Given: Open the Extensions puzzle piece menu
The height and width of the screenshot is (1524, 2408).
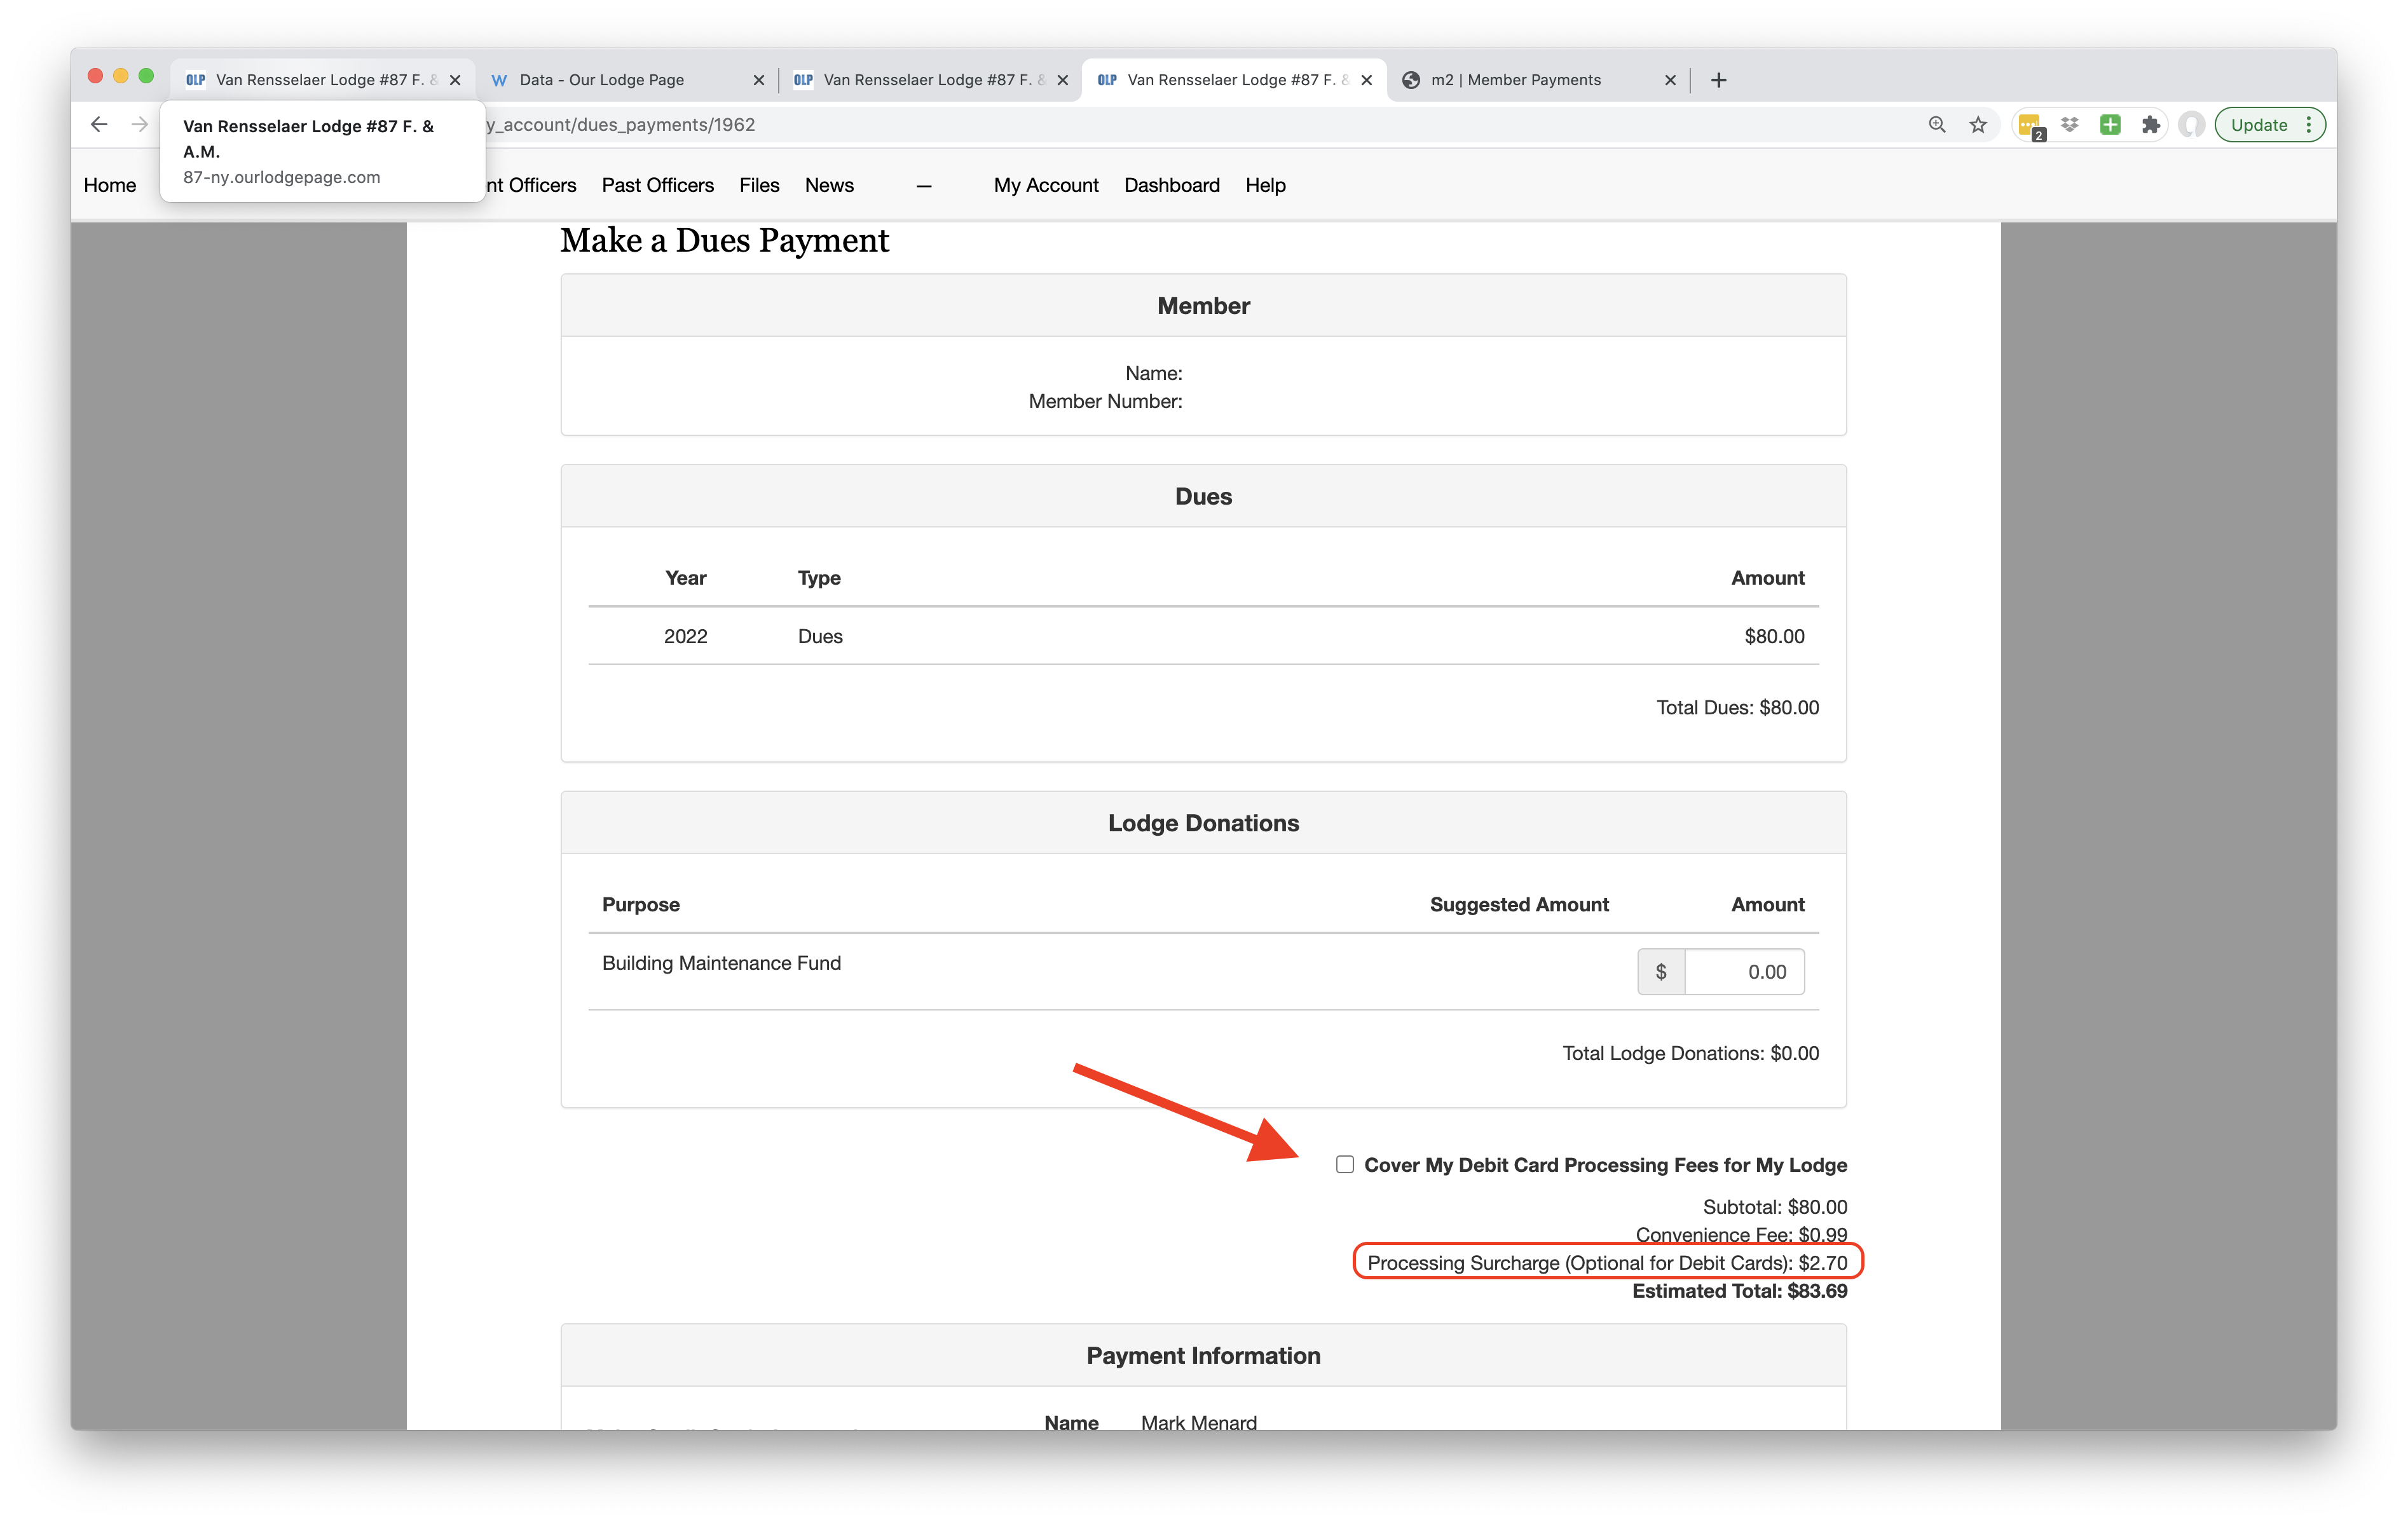Looking at the screenshot, I should click(x=2151, y=125).
